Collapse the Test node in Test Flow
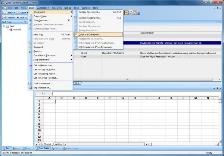The width and height of the screenshot is (224, 156). (x=4, y=26)
